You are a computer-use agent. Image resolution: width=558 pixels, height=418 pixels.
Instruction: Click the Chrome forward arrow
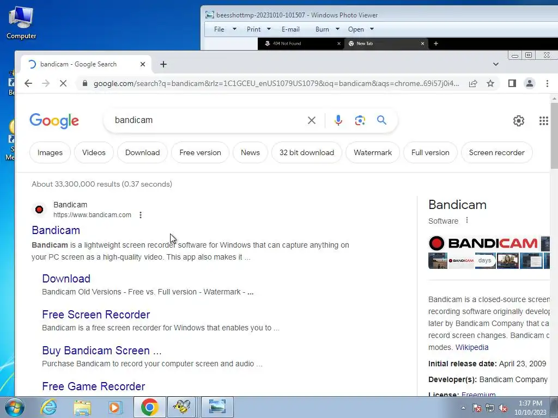[46, 83]
